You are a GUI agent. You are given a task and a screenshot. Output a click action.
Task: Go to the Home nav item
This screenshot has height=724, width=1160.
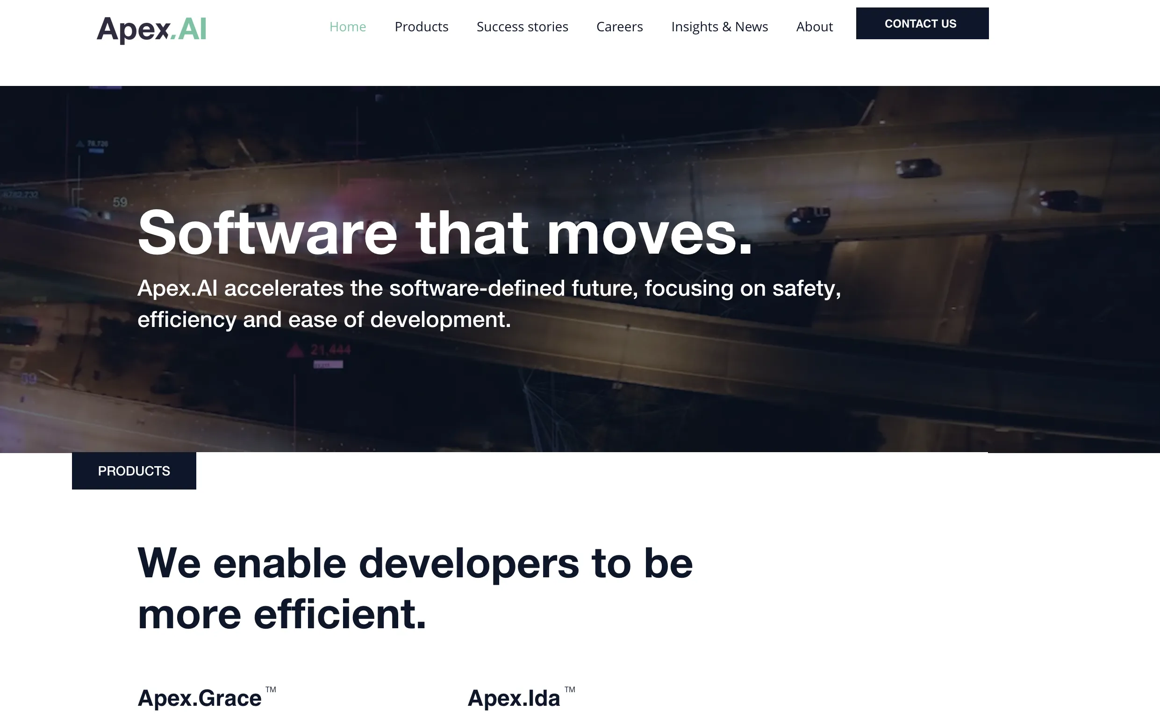(347, 27)
